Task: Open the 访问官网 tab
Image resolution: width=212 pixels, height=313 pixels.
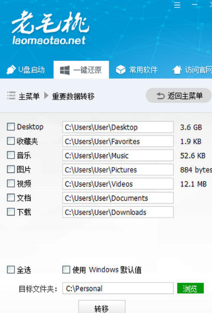Action: tap(192, 70)
